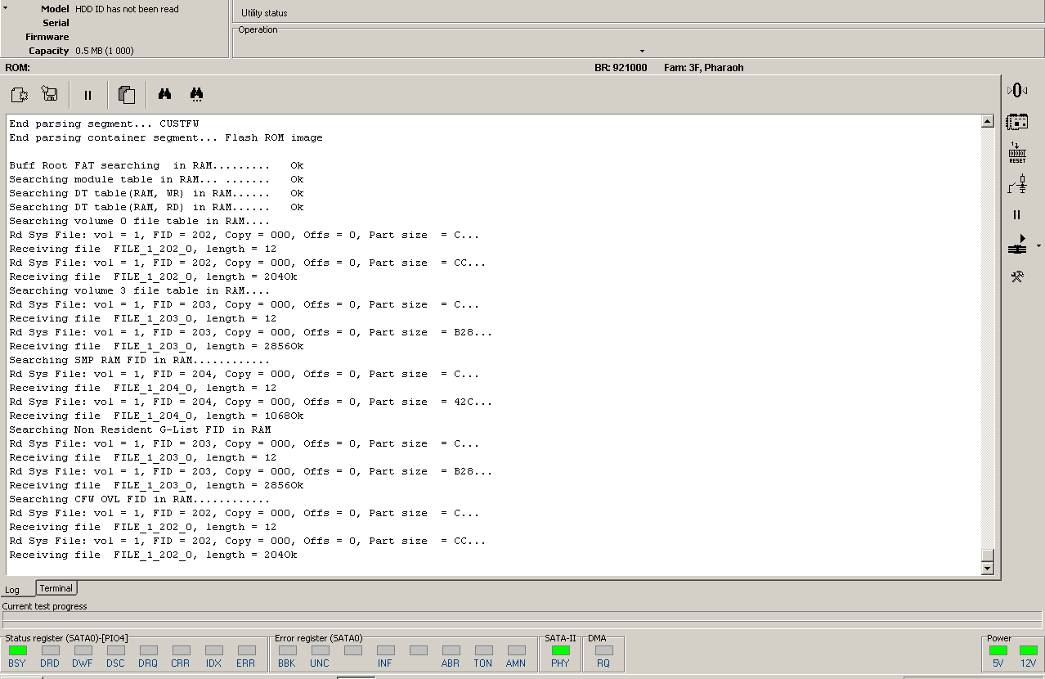Click the 5V power indicator
1045x679 pixels.
pyautogui.click(x=998, y=650)
